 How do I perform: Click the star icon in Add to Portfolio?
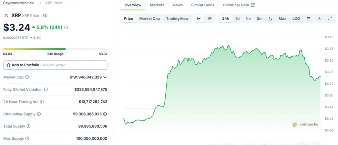8,65
